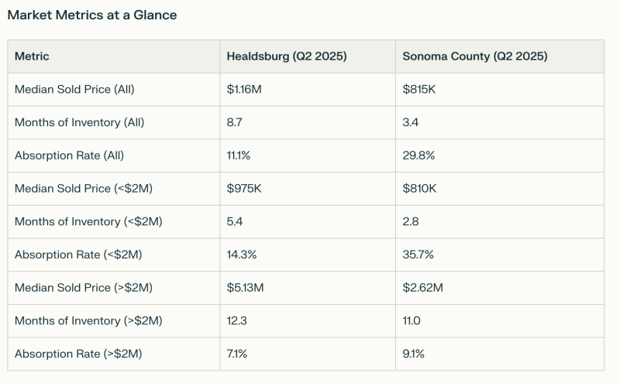
Task: Click the 12.3 months inventory value
Action: pos(236,320)
